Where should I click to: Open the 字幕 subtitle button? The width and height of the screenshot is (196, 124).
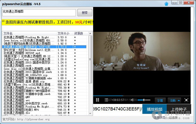coord(160,100)
